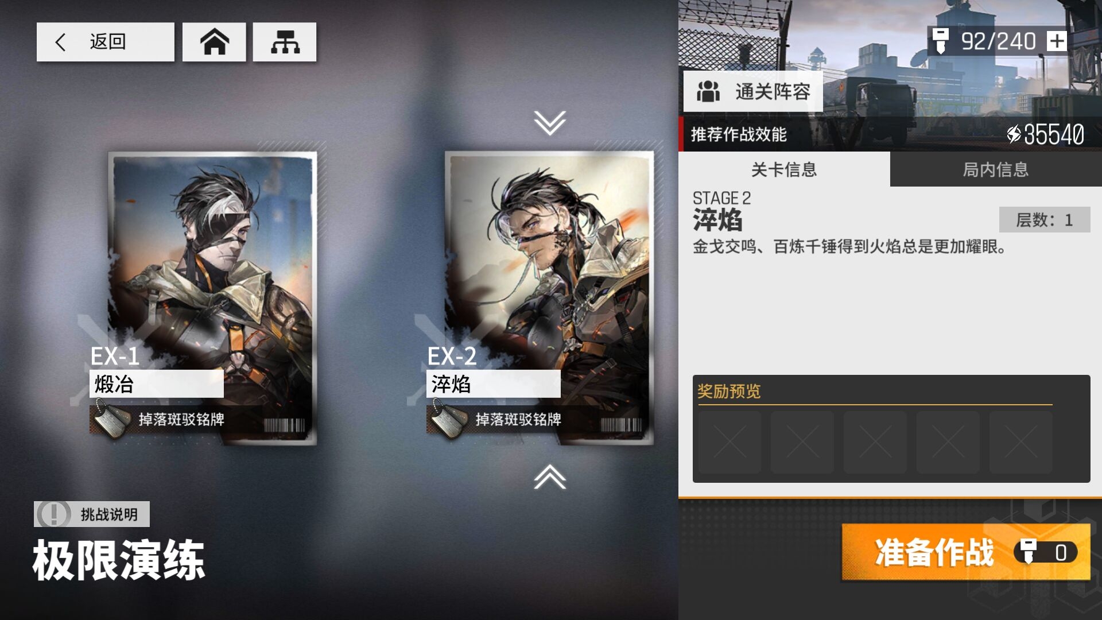This screenshot has height=620, width=1102.
Task: Switch to the 局内信息 tab
Action: coord(996,169)
